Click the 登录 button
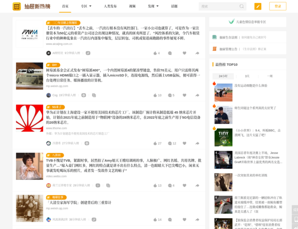The height and width of the screenshot is (229, 298). coord(278,6)
